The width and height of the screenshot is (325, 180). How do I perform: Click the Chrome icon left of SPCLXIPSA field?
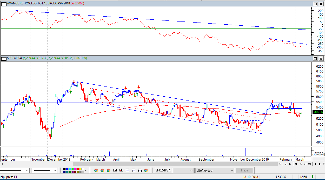pos(146,170)
